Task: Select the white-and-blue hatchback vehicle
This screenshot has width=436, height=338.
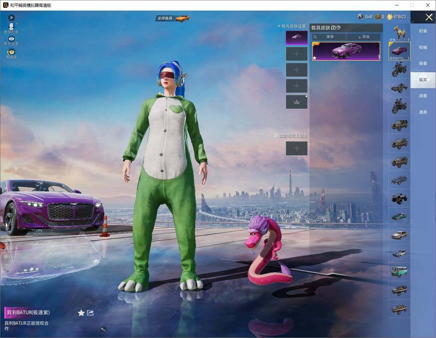Action: pos(399,253)
